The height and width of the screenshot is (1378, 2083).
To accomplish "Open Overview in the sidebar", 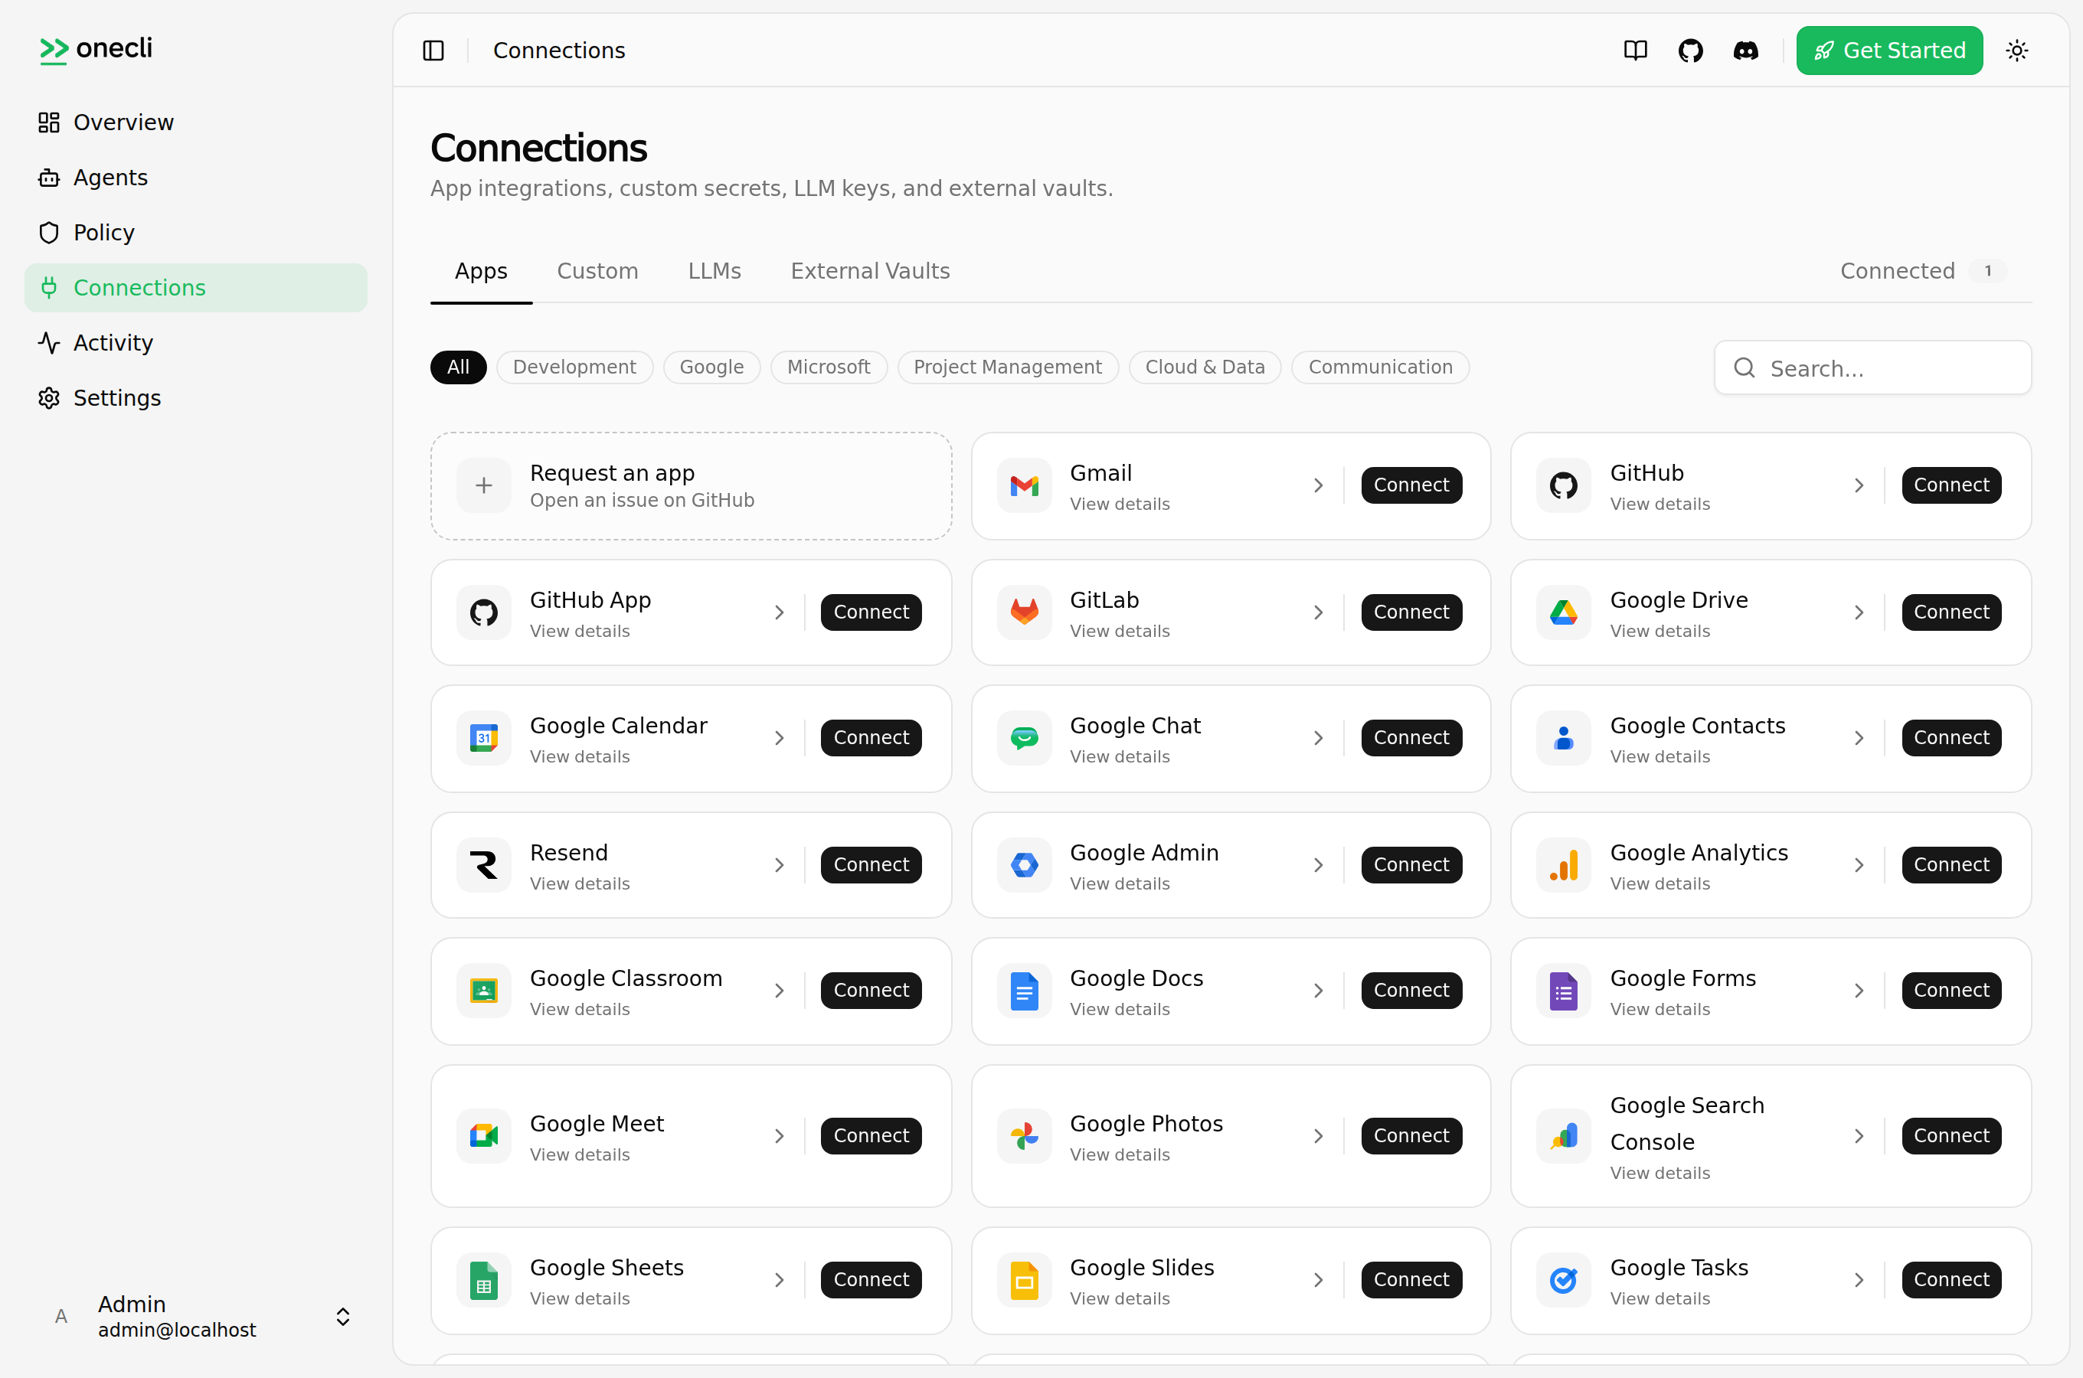I will [x=196, y=122].
